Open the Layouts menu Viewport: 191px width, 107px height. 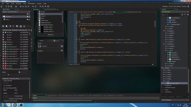click(39, 4)
